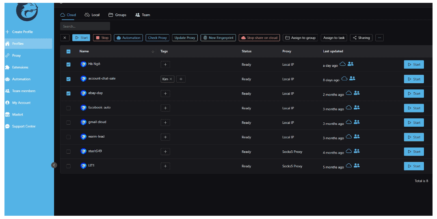Switch to the Local tab

[x=92, y=15]
